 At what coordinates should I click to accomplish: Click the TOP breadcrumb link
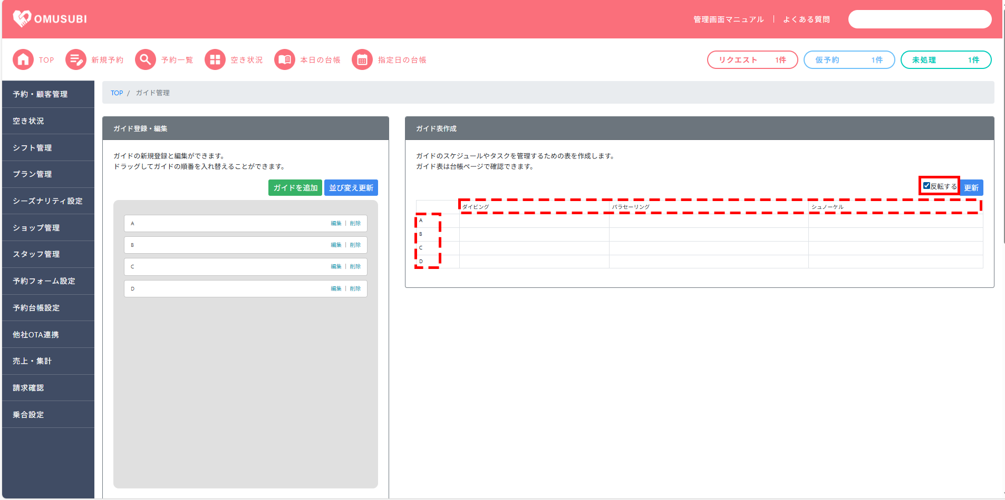(117, 93)
